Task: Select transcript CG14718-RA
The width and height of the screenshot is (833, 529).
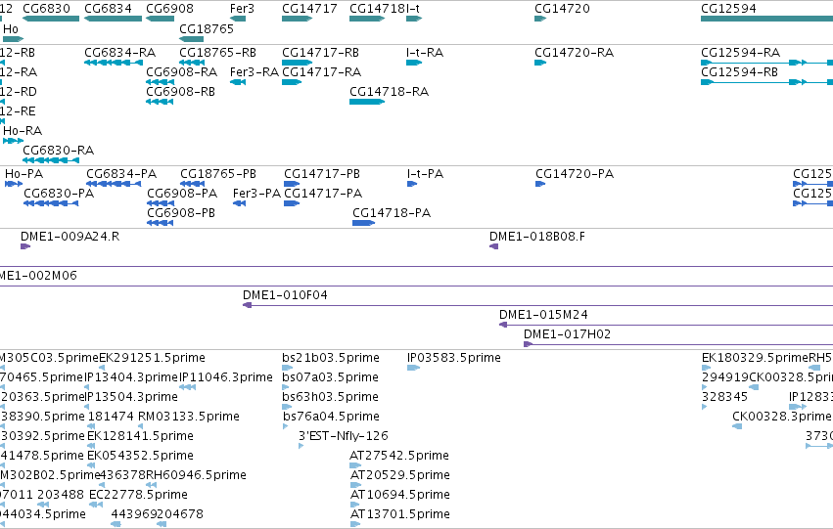Action: pos(367,102)
